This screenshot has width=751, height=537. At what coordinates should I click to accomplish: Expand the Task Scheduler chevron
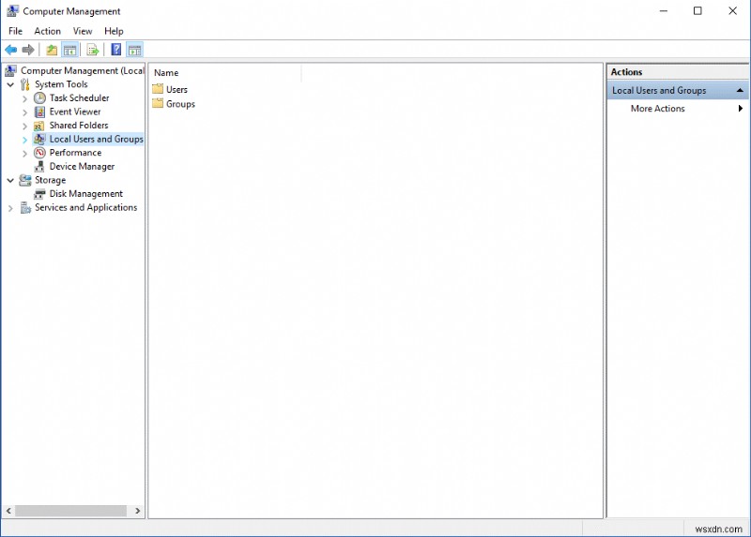tap(25, 98)
